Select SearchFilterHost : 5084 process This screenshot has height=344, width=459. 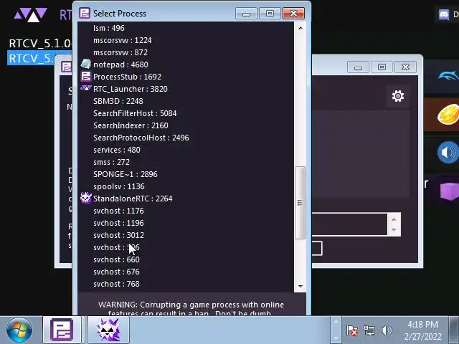click(x=135, y=113)
